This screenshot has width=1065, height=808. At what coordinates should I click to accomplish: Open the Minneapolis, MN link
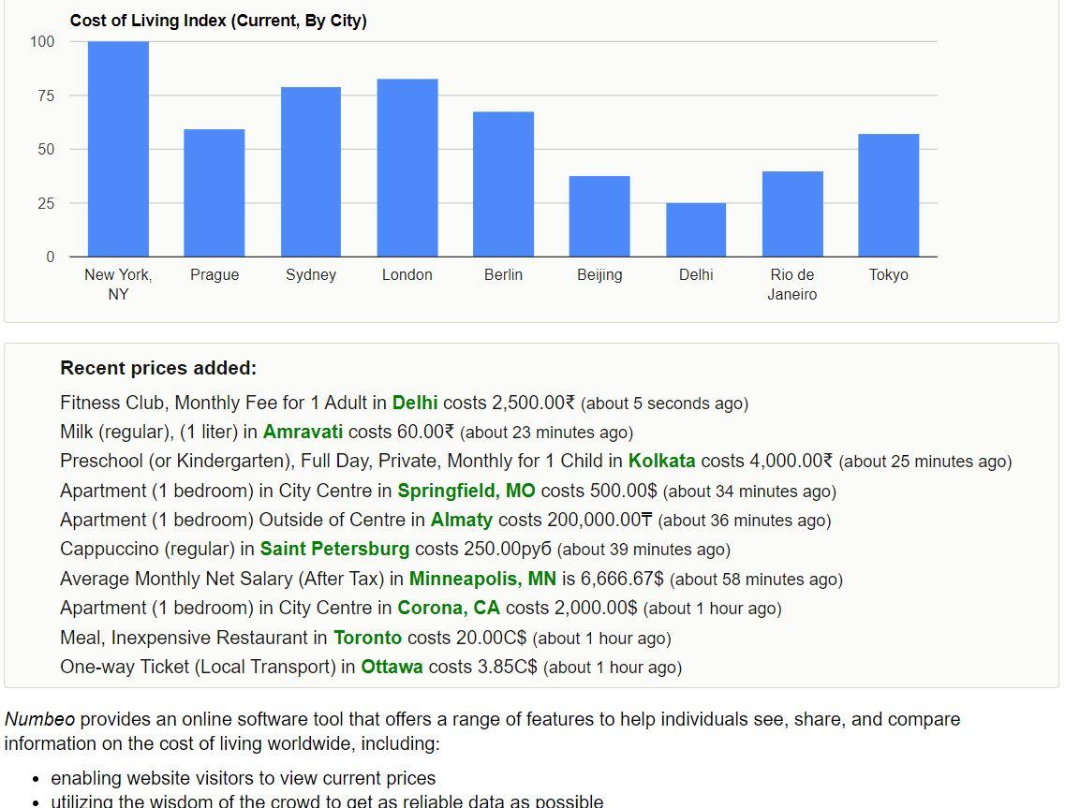[x=482, y=579]
